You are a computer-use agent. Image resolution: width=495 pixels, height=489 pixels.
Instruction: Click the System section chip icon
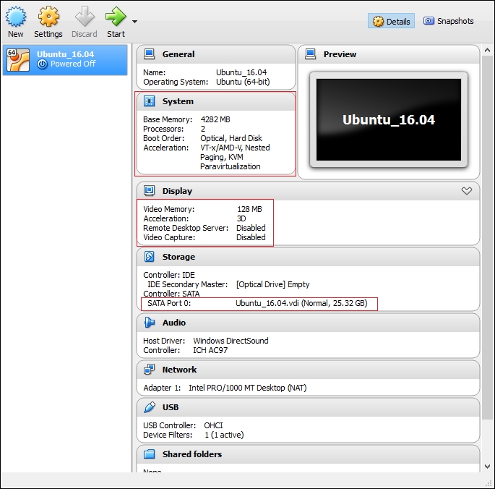(150, 101)
